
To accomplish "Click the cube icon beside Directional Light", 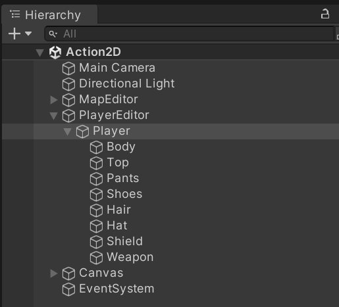I will [x=68, y=84].
